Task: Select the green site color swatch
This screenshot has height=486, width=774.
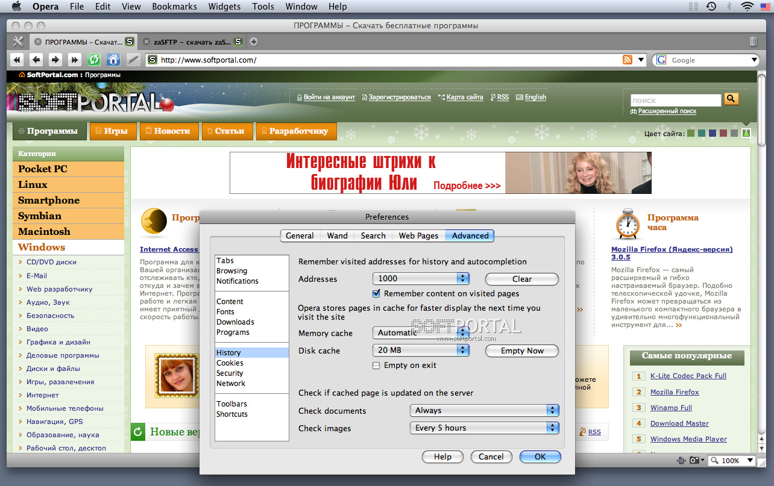Action: [691, 133]
